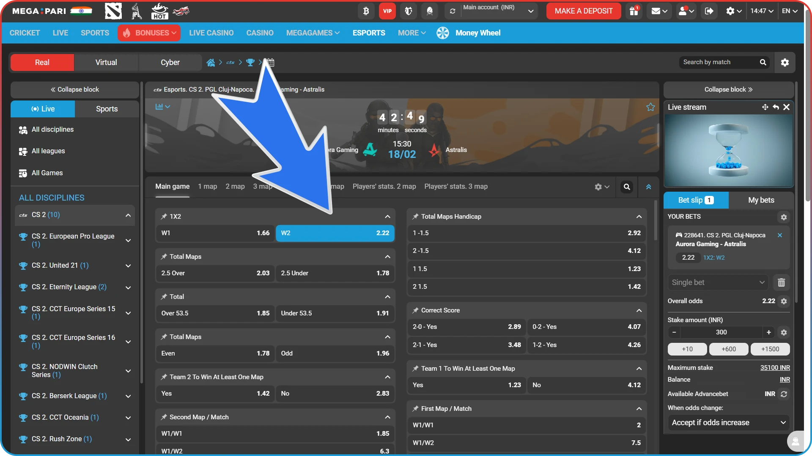Open the gifts icon with notification badge
812x456 pixels.
[633, 11]
